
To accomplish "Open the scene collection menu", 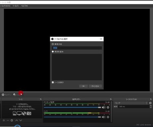I will click(x=5, y=6).
